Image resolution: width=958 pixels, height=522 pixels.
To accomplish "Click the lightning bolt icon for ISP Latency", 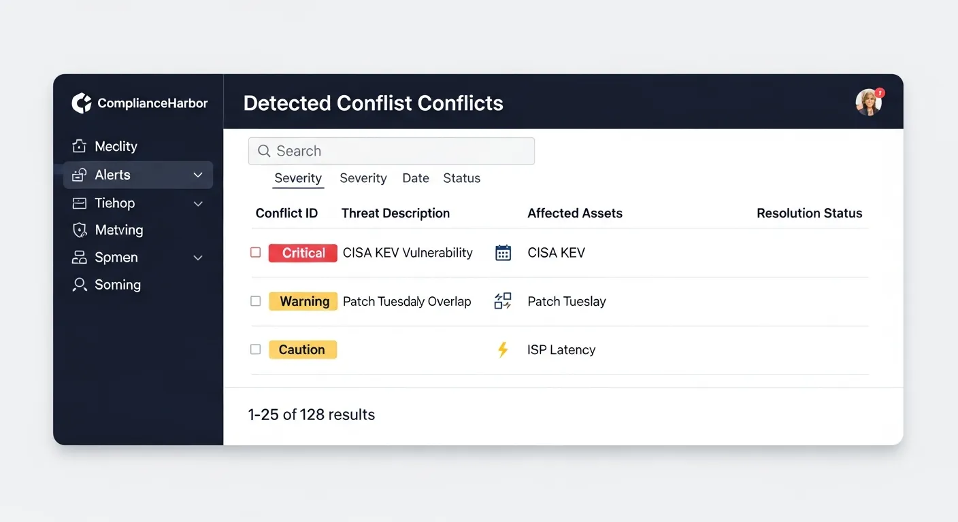I will (x=503, y=349).
